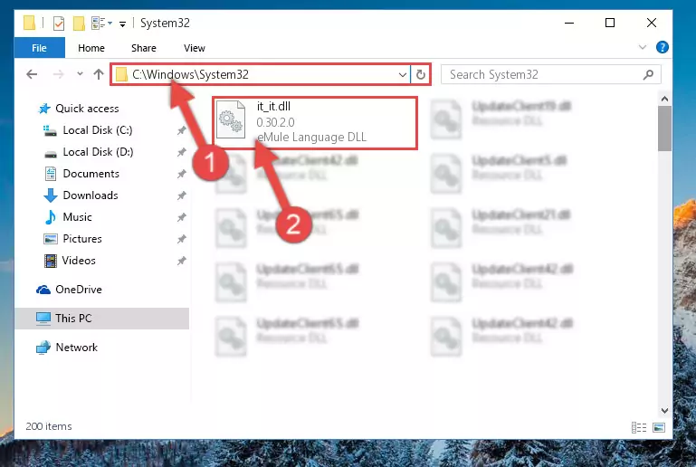Viewport: 696px width, 467px height.
Task: Click the vertical scrollbar thumb
Action: 664,129
